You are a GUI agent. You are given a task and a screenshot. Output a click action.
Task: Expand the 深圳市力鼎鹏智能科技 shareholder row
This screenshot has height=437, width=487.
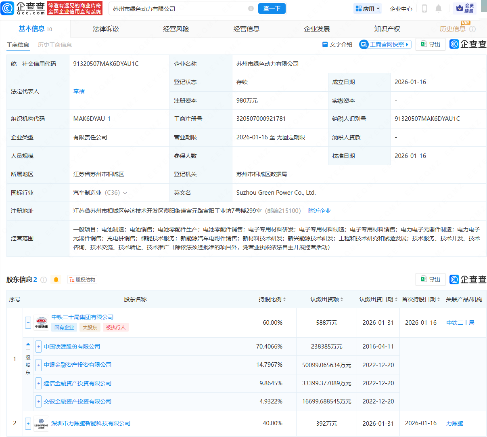coord(28,423)
